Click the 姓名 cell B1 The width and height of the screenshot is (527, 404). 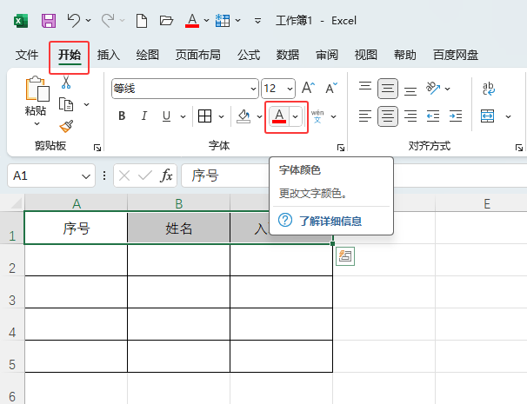tap(179, 228)
